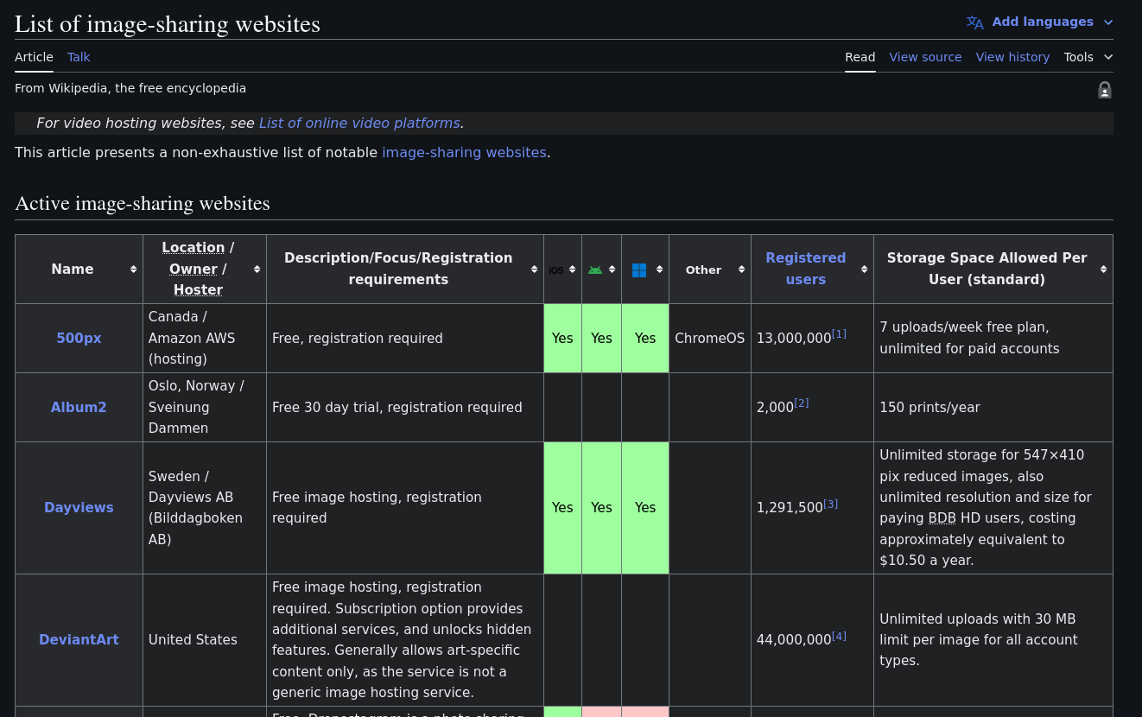This screenshot has width=1142, height=717.
Task: Click the page protection lock icon
Action: click(1104, 90)
